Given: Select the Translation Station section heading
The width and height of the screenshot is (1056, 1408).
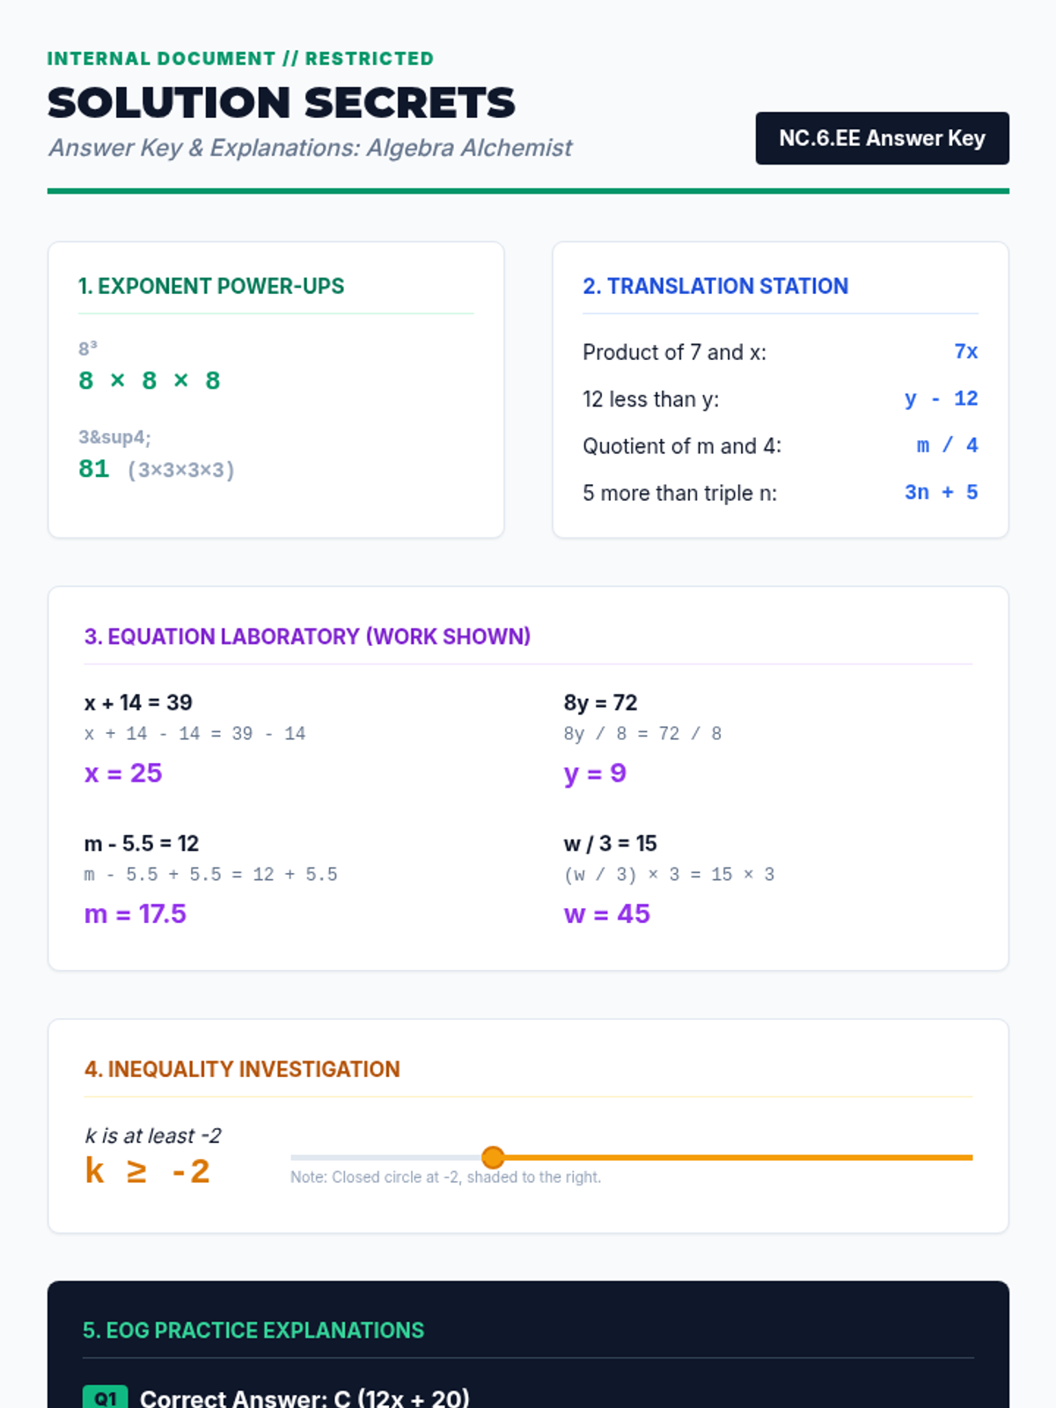Looking at the screenshot, I should (715, 286).
